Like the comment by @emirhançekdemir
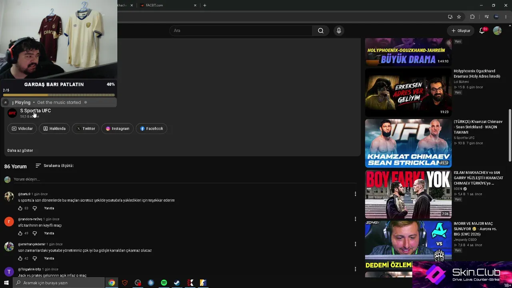 click(x=20, y=258)
